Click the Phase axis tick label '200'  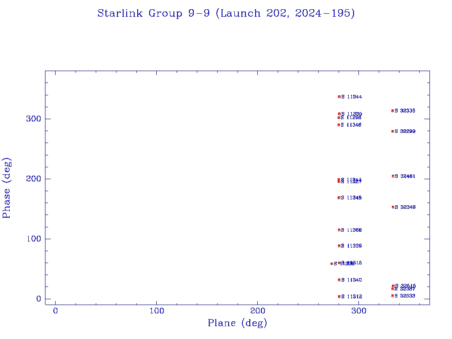(x=34, y=179)
